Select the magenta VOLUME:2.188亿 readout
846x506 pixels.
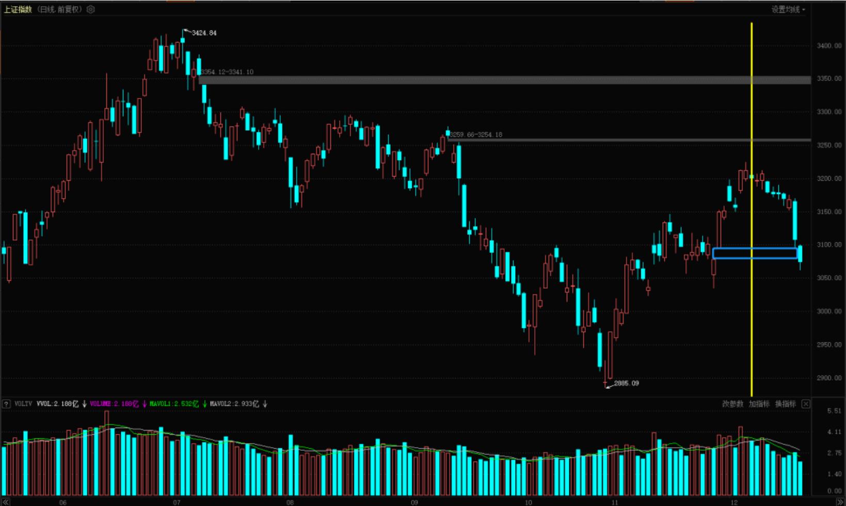click(x=114, y=404)
